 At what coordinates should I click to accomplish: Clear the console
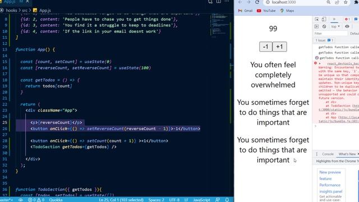pyautogui.click(x=324, y=26)
